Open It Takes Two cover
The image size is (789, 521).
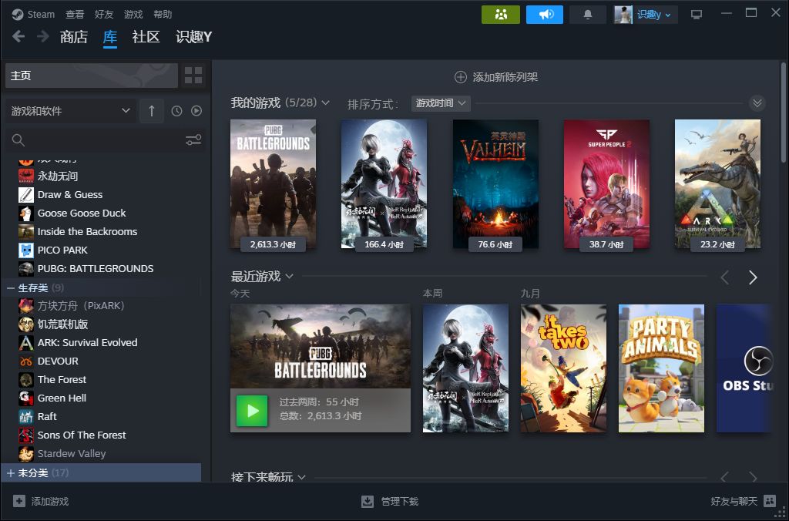tap(563, 368)
